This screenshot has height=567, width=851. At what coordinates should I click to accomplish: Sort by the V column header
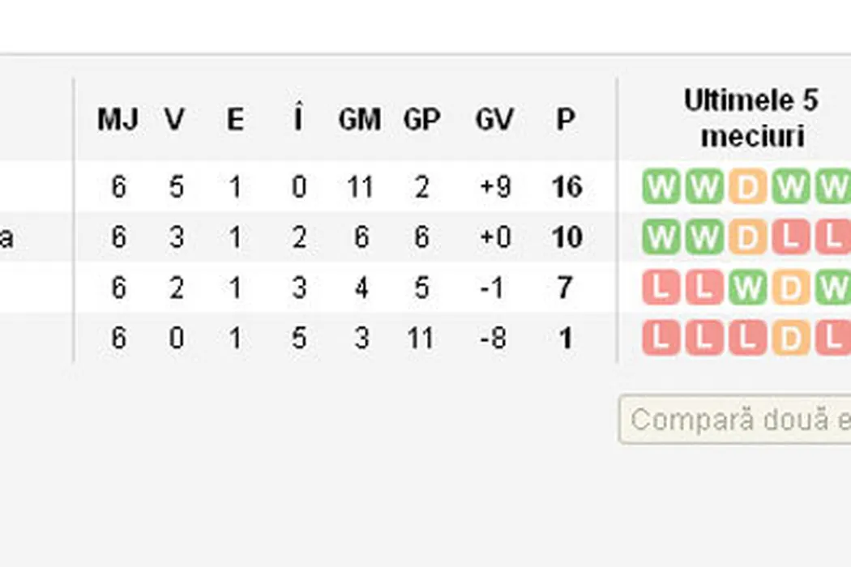coord(175,120)
